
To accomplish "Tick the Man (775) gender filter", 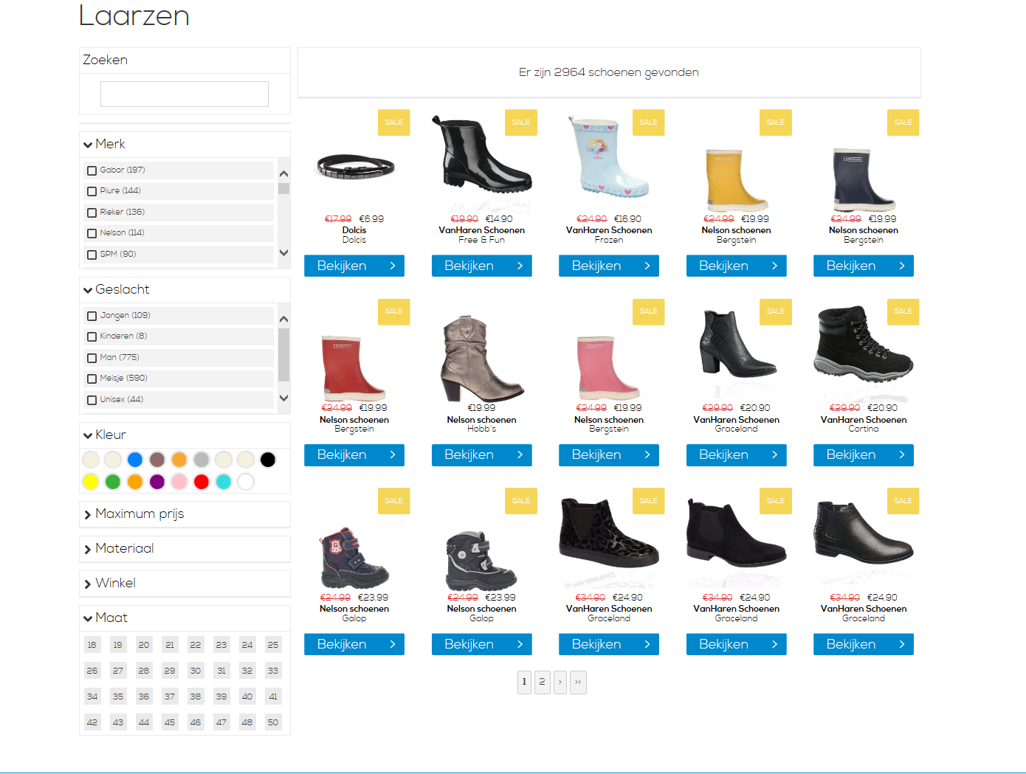I will click(92, 358).
